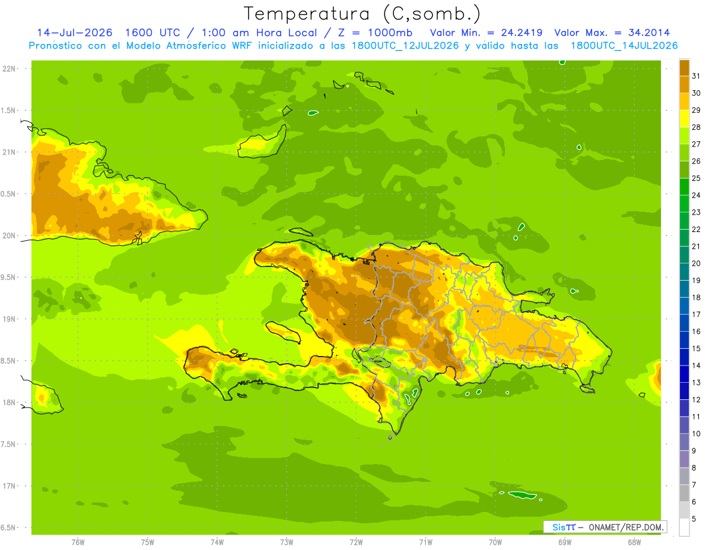Click color scale value '30'
This screenshot has height=550, width=712.
[x=697, y=93]
